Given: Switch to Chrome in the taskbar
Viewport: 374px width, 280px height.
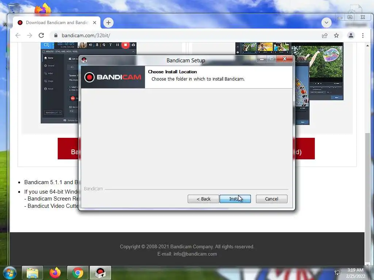Looking at the screenshot, I should point(78,273).
